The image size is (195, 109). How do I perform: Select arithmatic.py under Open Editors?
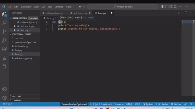[24, 26]
